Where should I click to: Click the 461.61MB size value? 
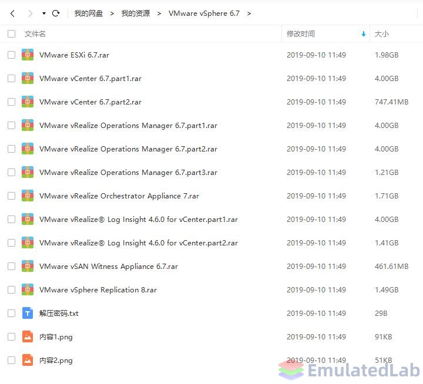point(391,266)
